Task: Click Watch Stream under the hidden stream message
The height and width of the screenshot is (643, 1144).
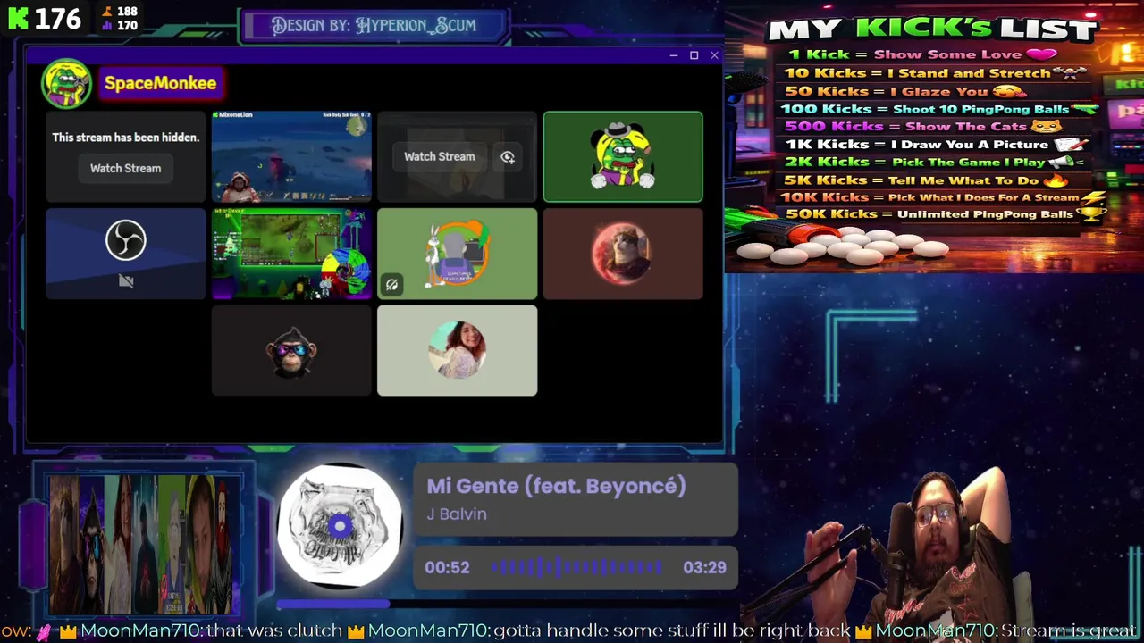Action: (x=125, y=168)
